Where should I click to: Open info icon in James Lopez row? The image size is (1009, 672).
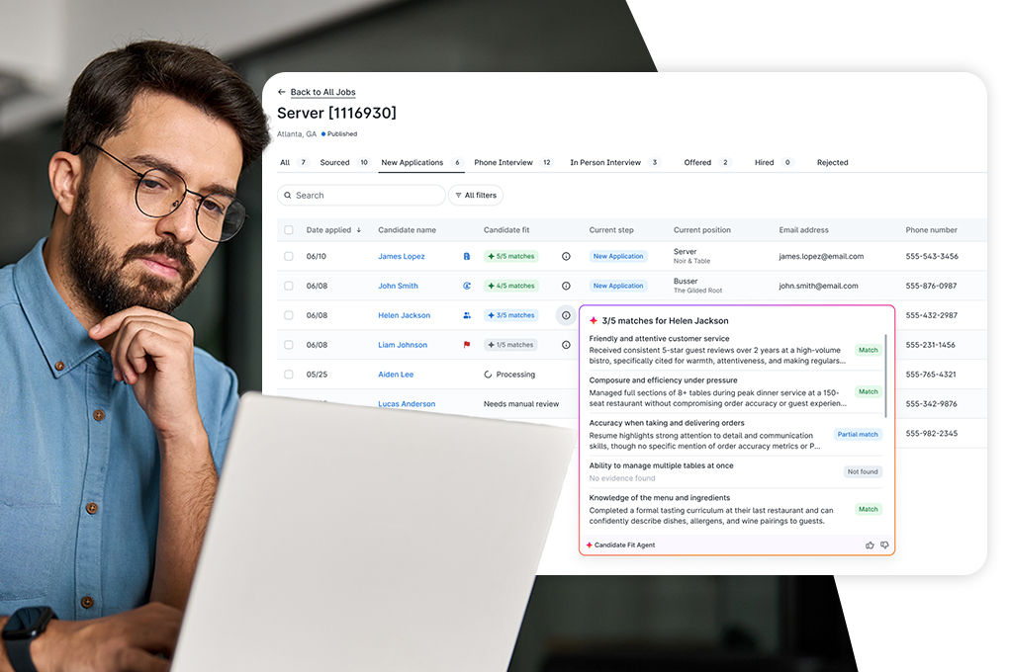[566, 257]
